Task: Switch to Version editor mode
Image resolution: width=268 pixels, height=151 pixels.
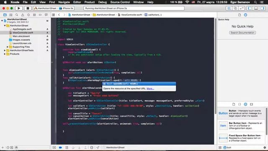Action: click(242, 8)
